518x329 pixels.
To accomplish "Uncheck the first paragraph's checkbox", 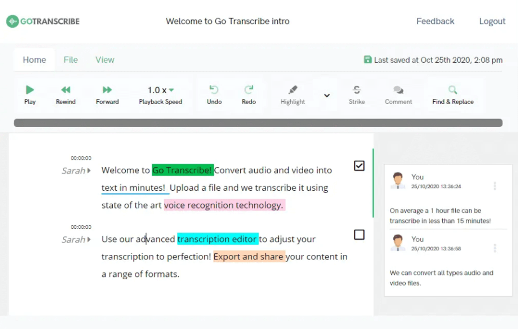I will pos(359,166).
